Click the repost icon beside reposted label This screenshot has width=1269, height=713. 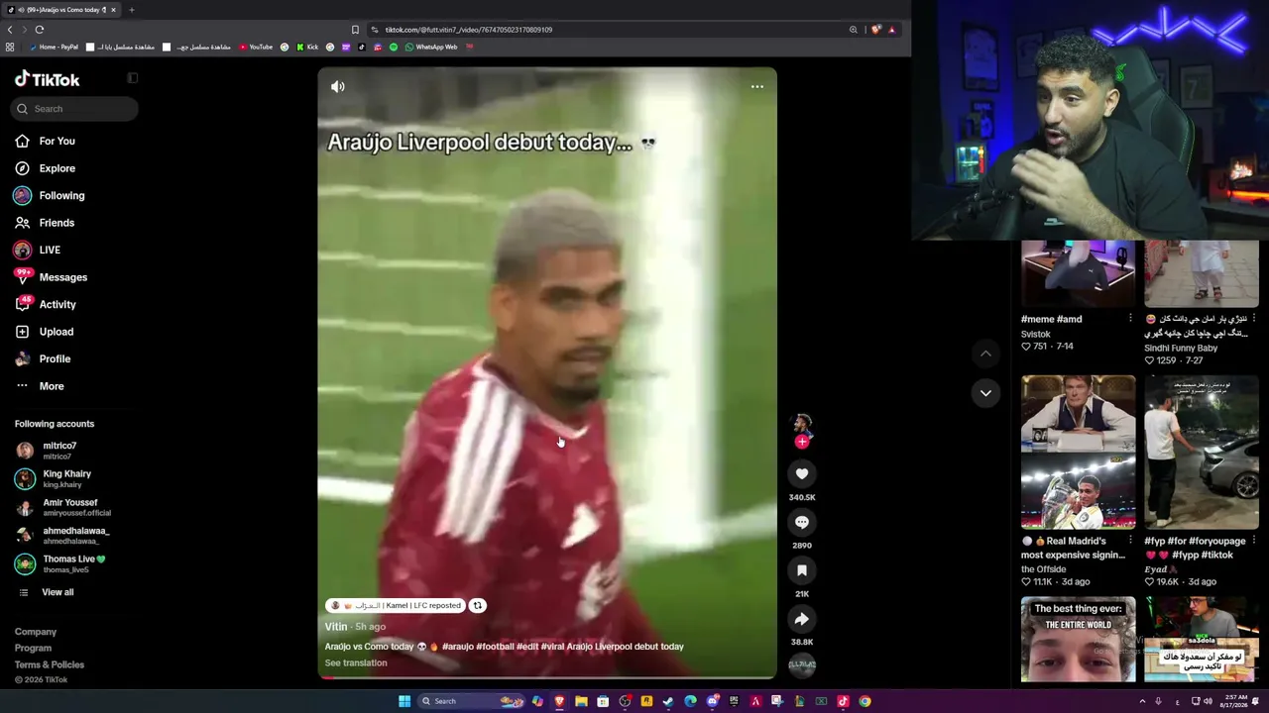pos(477,605)
